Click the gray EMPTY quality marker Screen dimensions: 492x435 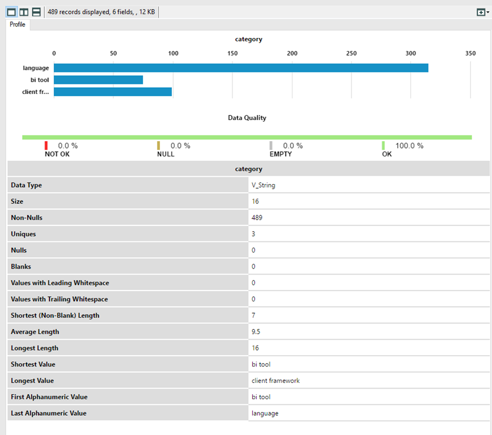(x=272, y=146)
